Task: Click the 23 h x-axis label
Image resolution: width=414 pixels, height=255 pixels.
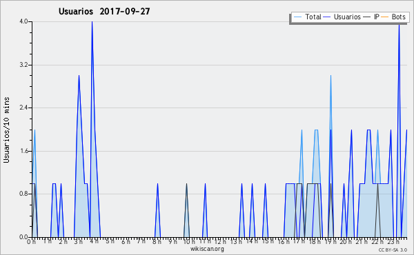Action: pos(393,241)
